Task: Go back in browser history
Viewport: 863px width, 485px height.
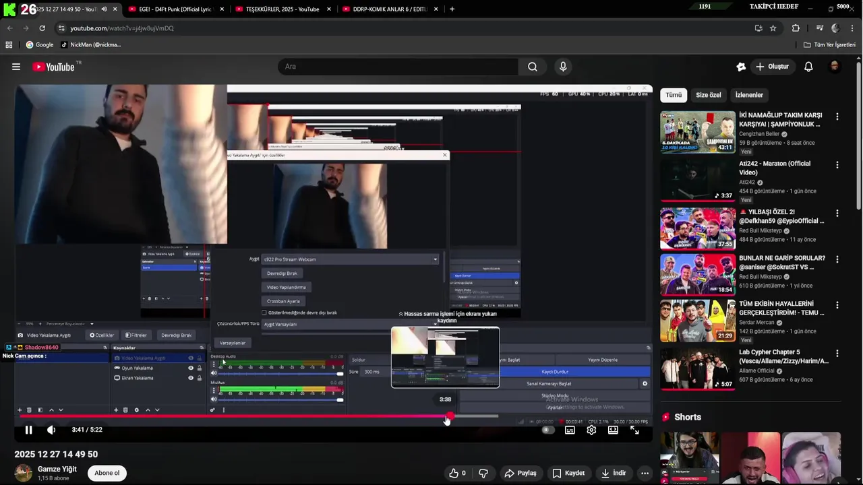Action: (9, 28)
